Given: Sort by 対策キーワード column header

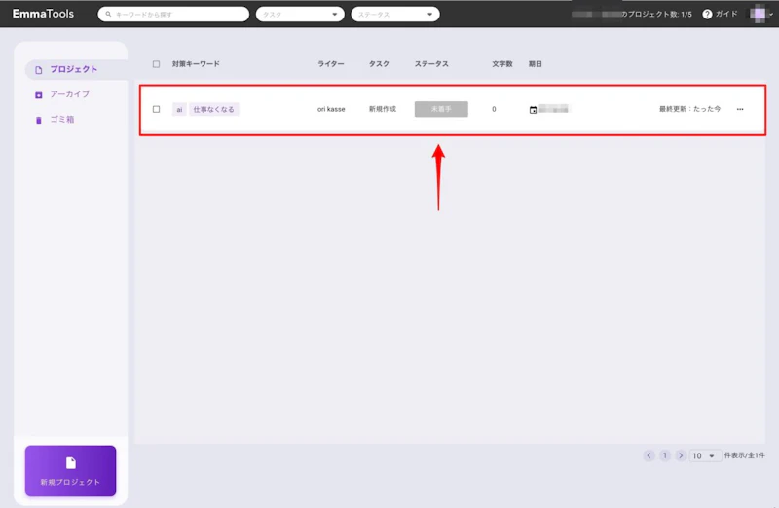Looking at the screenshot, I should point(196,64).
